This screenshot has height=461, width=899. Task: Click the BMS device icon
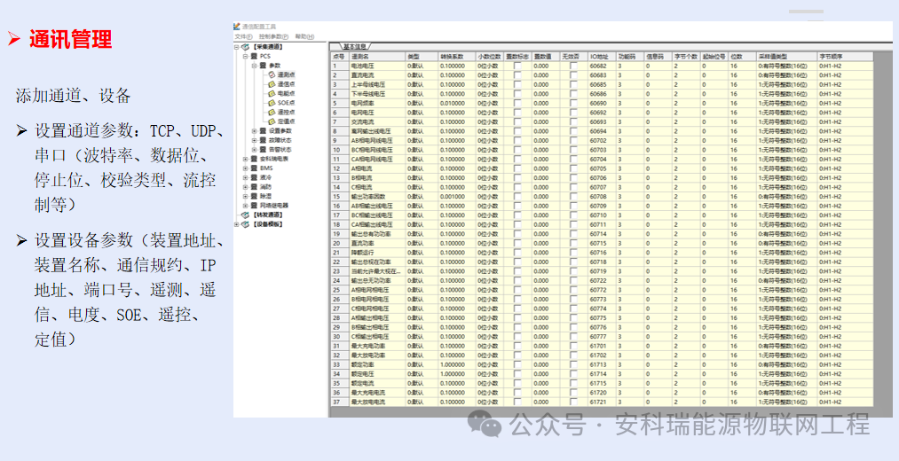click(254, 168)
